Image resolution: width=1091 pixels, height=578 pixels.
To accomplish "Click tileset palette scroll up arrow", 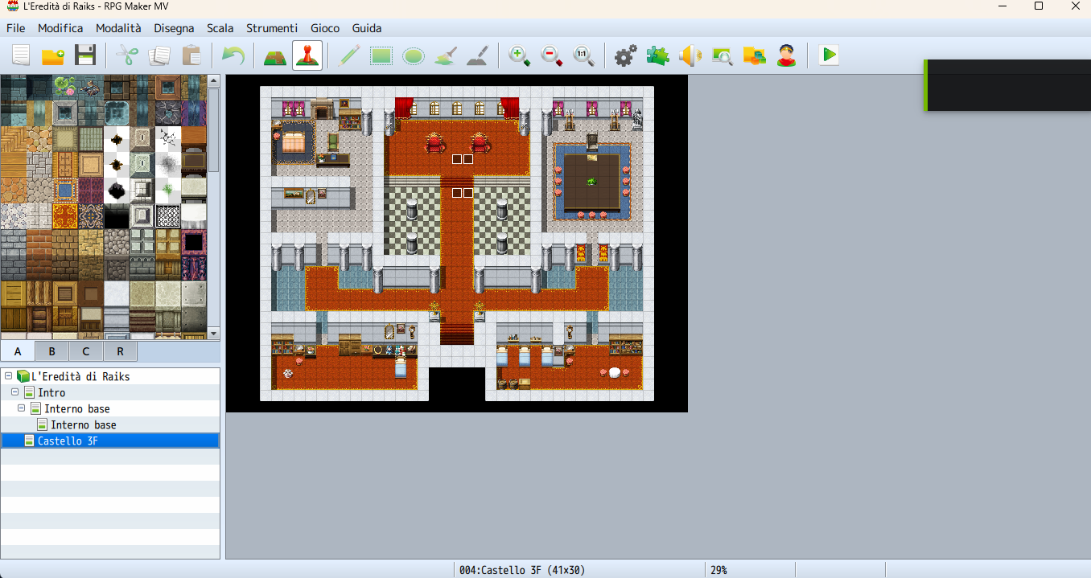I will [x=213, y=80].
